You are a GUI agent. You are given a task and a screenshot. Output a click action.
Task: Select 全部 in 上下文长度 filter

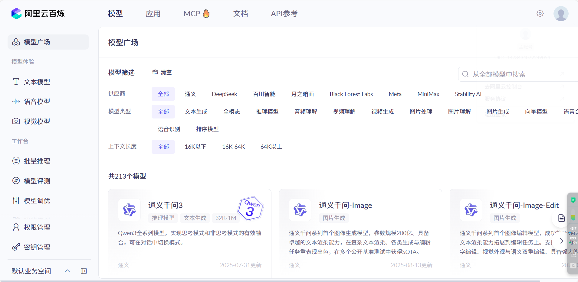click(163, 147)
